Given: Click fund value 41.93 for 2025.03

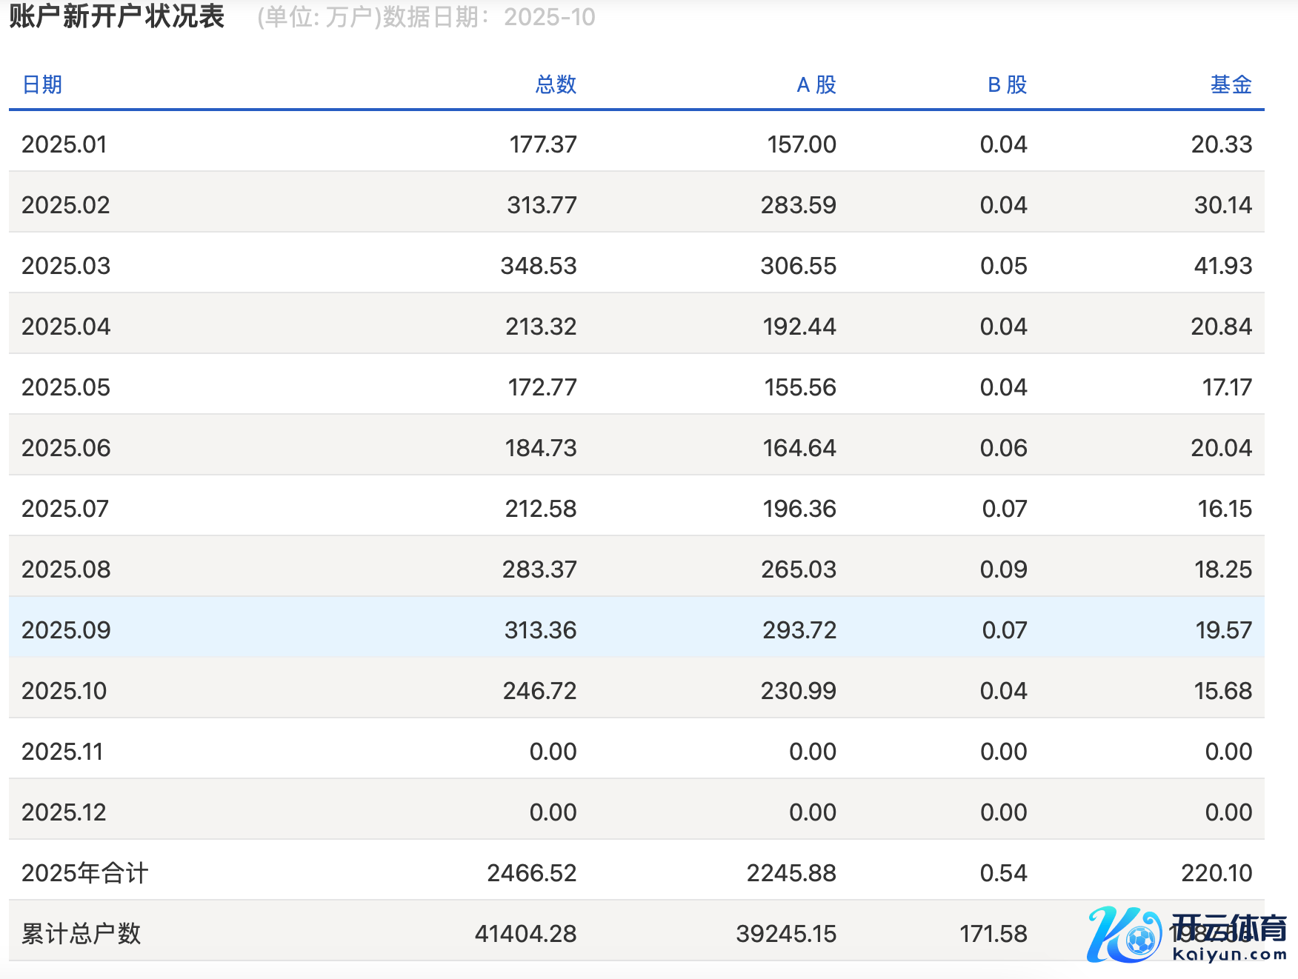Looking at the screenshot, I should point(1222,266).
